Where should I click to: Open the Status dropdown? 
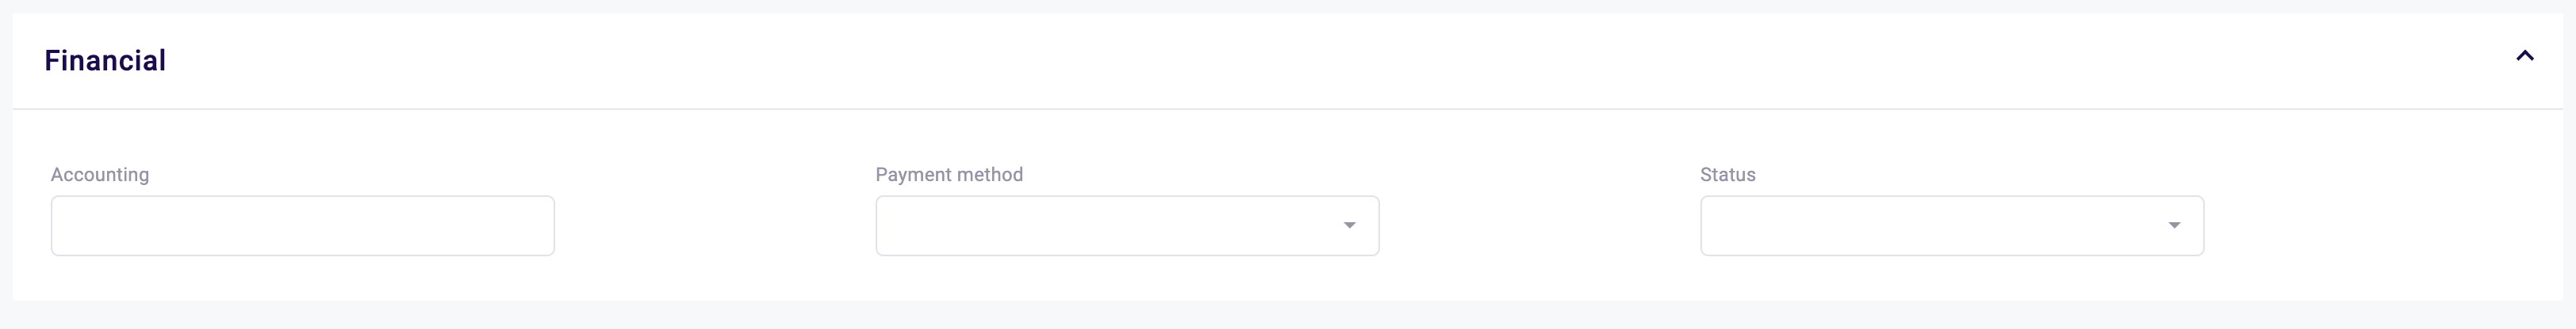tap(1951, 226)
